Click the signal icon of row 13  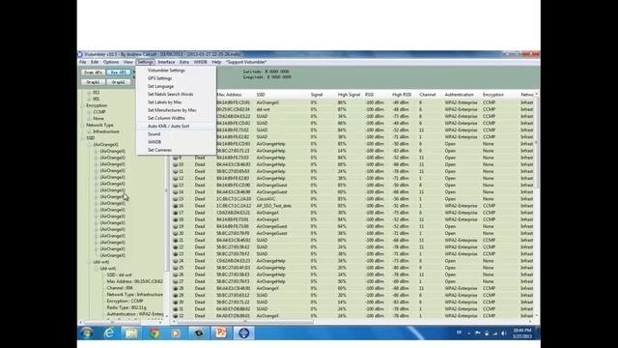point(176,185)
